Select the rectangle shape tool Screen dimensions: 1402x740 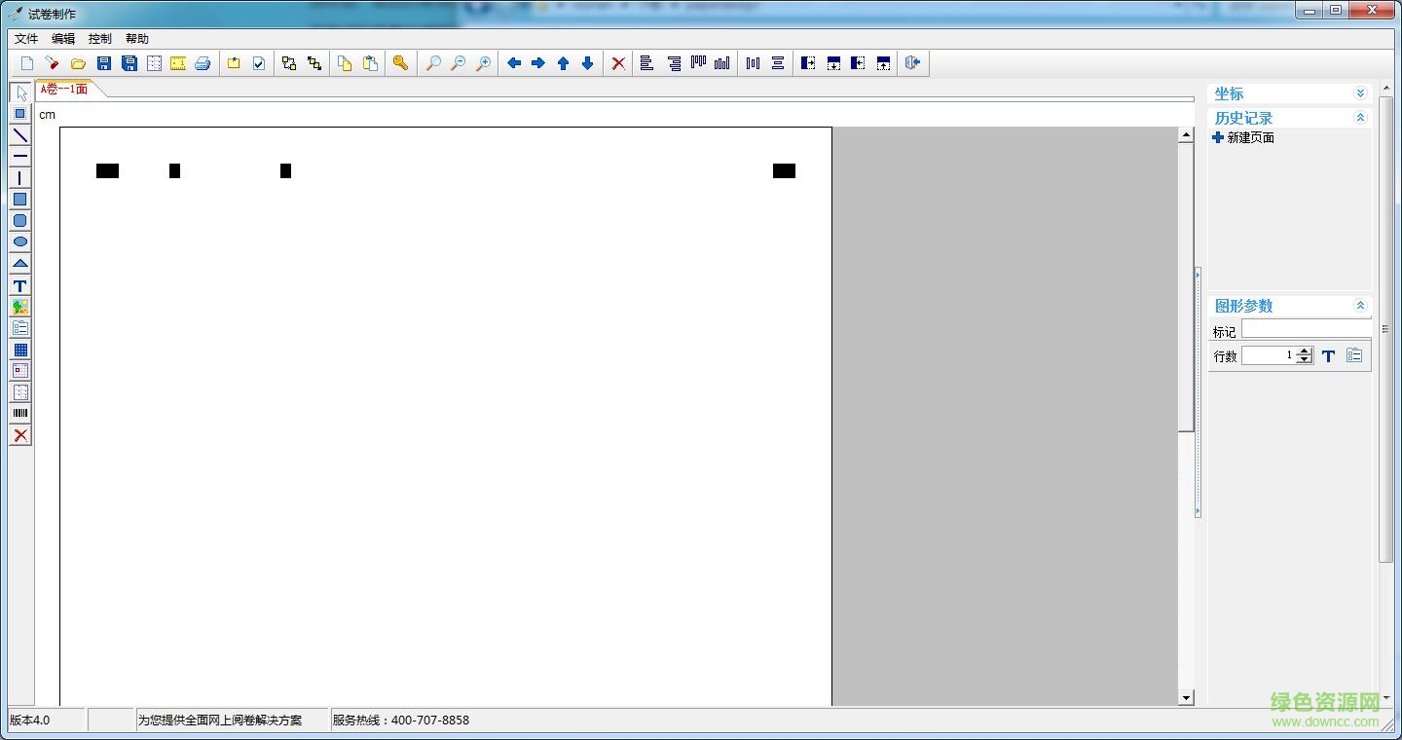[20, 200]
